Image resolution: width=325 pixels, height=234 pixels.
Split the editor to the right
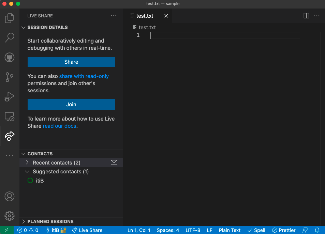(306, 16)
